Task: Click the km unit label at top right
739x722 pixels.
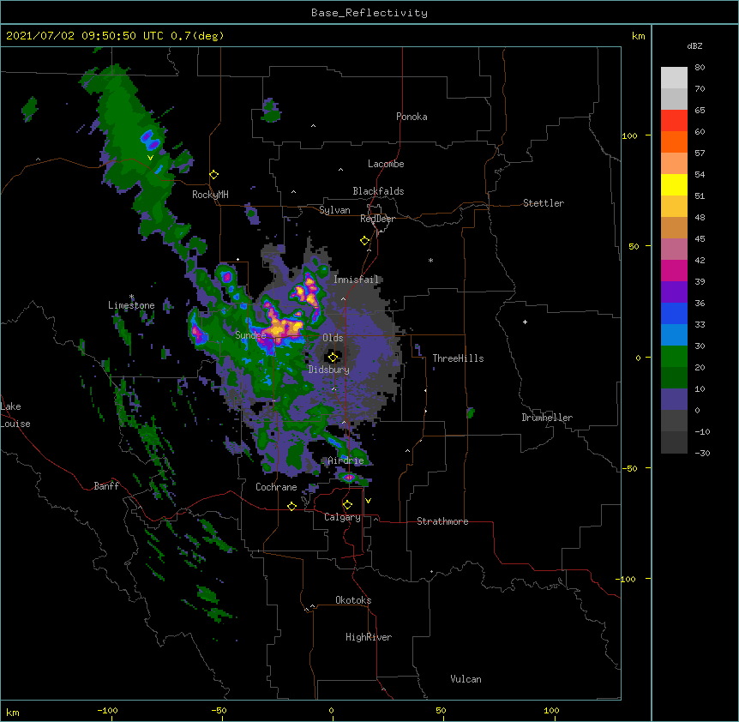Action: [639, 36]
